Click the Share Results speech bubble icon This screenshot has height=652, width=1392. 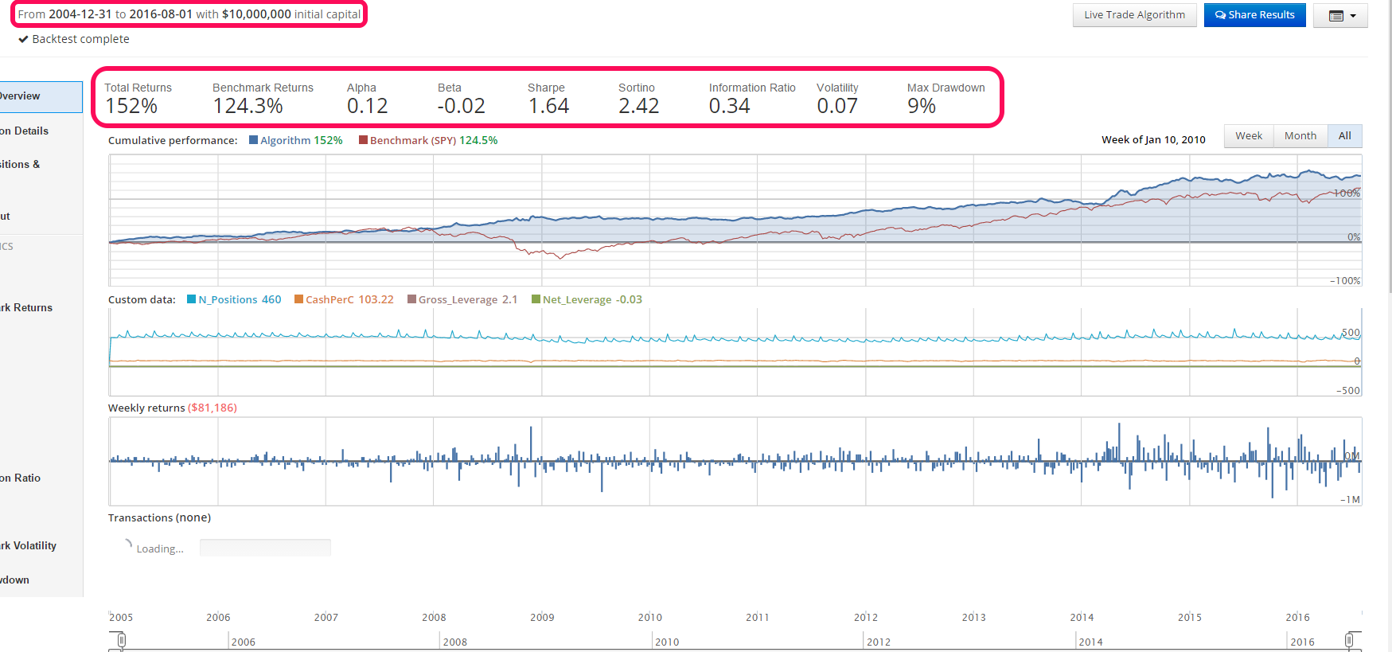[1220, 15]
